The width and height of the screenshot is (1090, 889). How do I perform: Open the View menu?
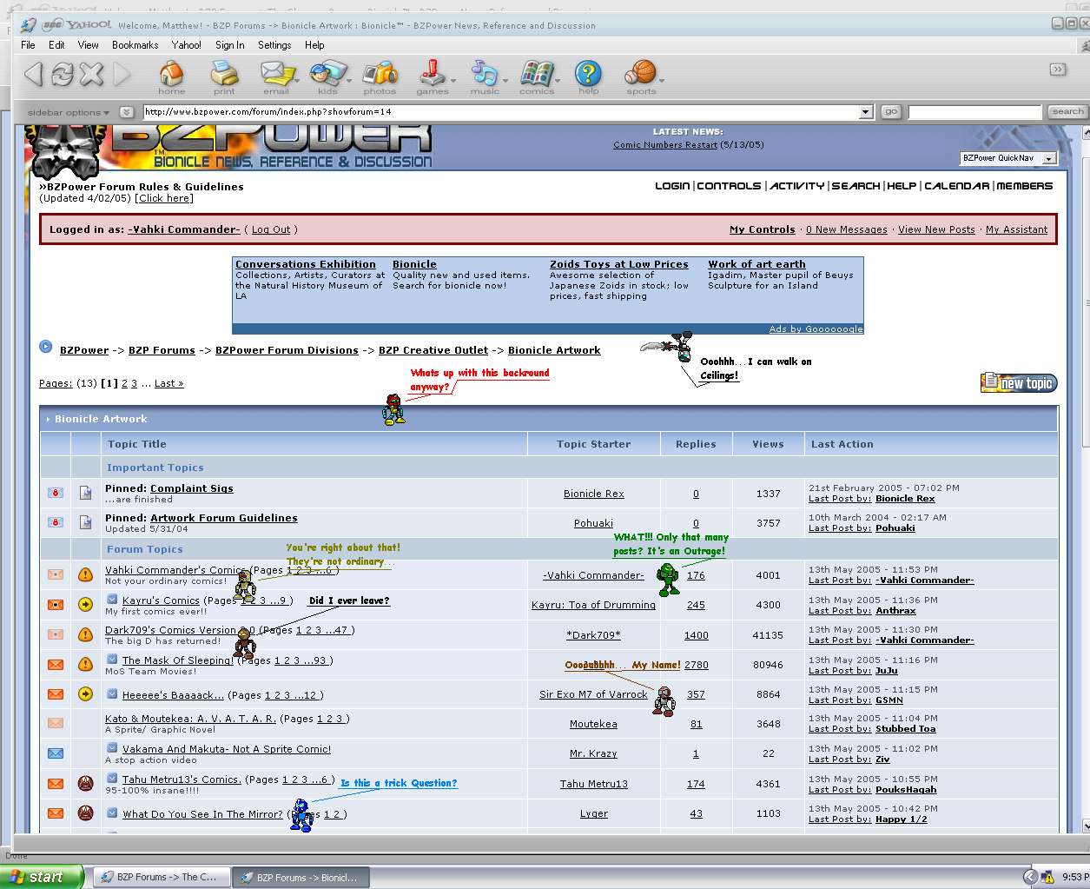tap(89, 45)
